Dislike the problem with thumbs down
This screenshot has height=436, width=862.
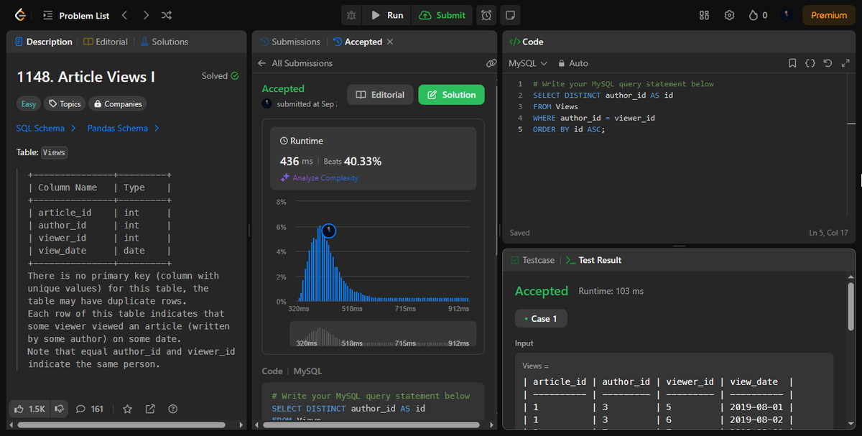60,409
